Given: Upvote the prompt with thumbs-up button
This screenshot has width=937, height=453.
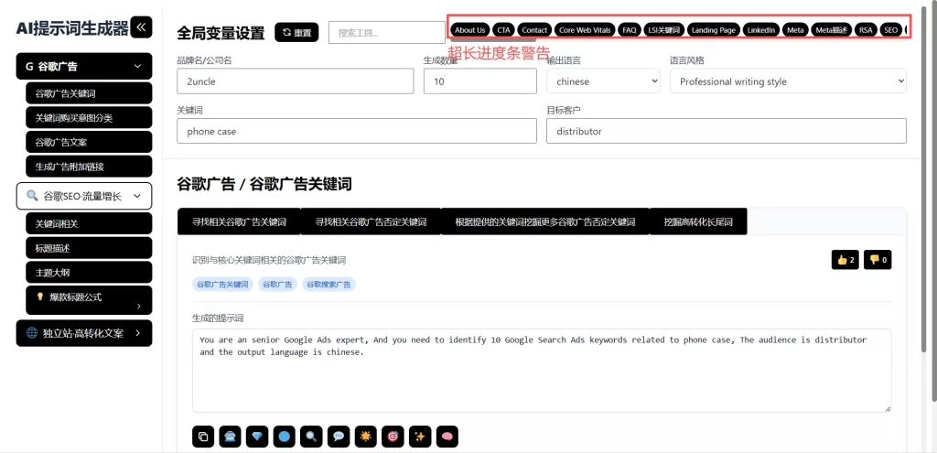Looking at the screenshot, I should point(845,260).
